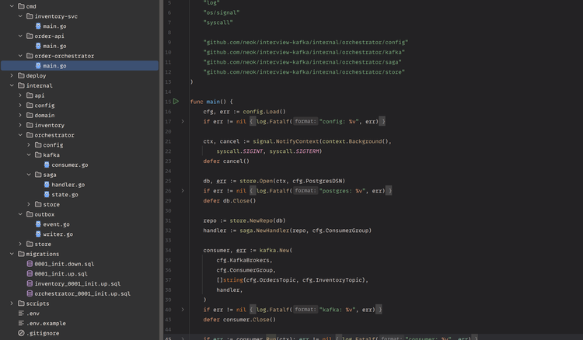This screenshot has width=583, height=340.
Task: Open 0001_init.down.sql migration file
Action: (65, 264)
